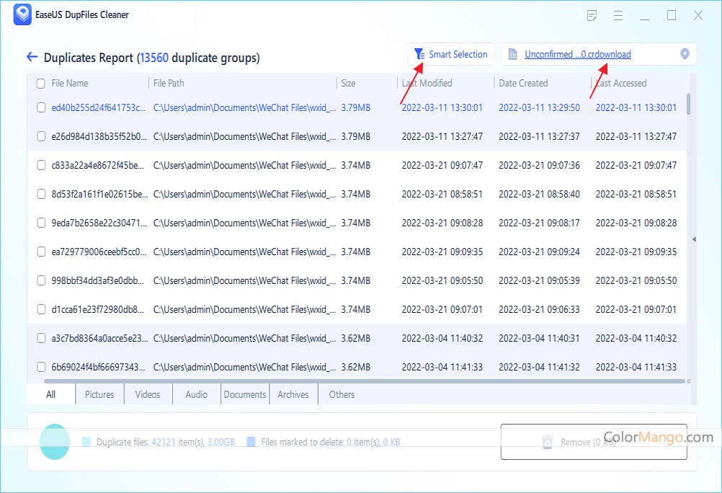Image resolution: width=722 pixels, height=493 pixels.
Task: Switch to the Archives tab
Action: click(293, 394)
